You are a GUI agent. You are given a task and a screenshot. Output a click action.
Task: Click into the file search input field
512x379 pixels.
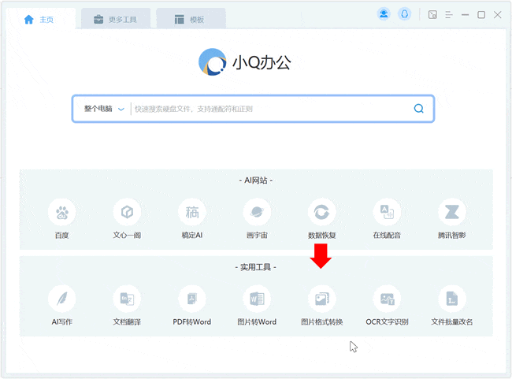tap(268, 109)
